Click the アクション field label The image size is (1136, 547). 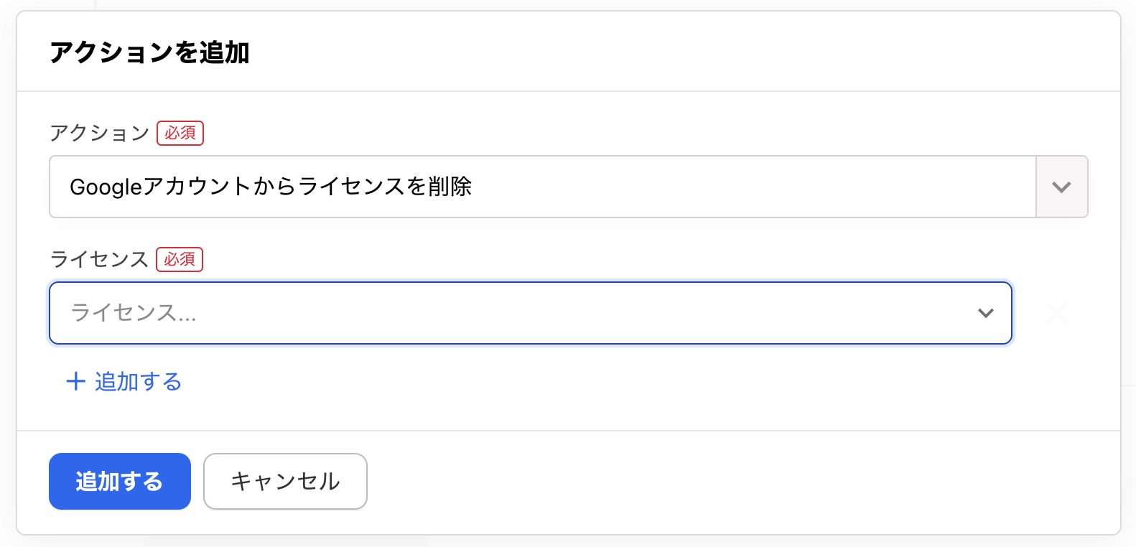click(99, 133)
